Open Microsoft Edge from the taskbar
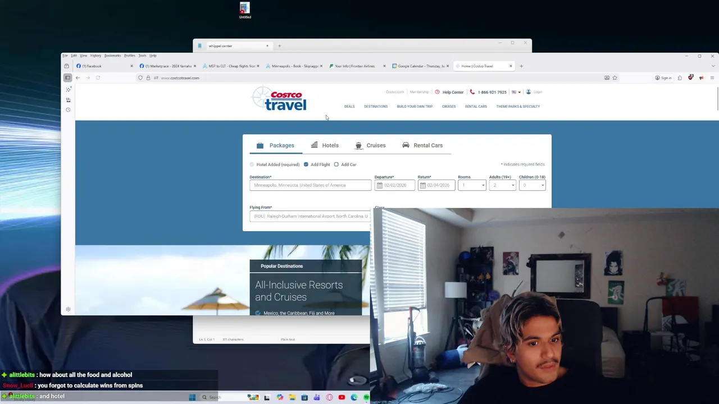The width and height of the screenshot is (719, 404). click(x=354, y=397)
